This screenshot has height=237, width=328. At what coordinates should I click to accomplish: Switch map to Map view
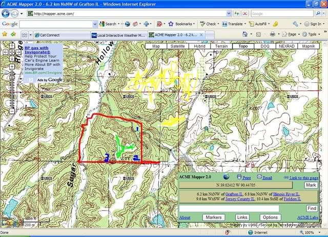[x=156, y=46]
